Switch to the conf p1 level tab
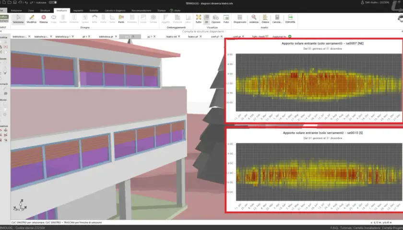Image resolution: width=403 pixels, height=230 pixels. [215, 37]
